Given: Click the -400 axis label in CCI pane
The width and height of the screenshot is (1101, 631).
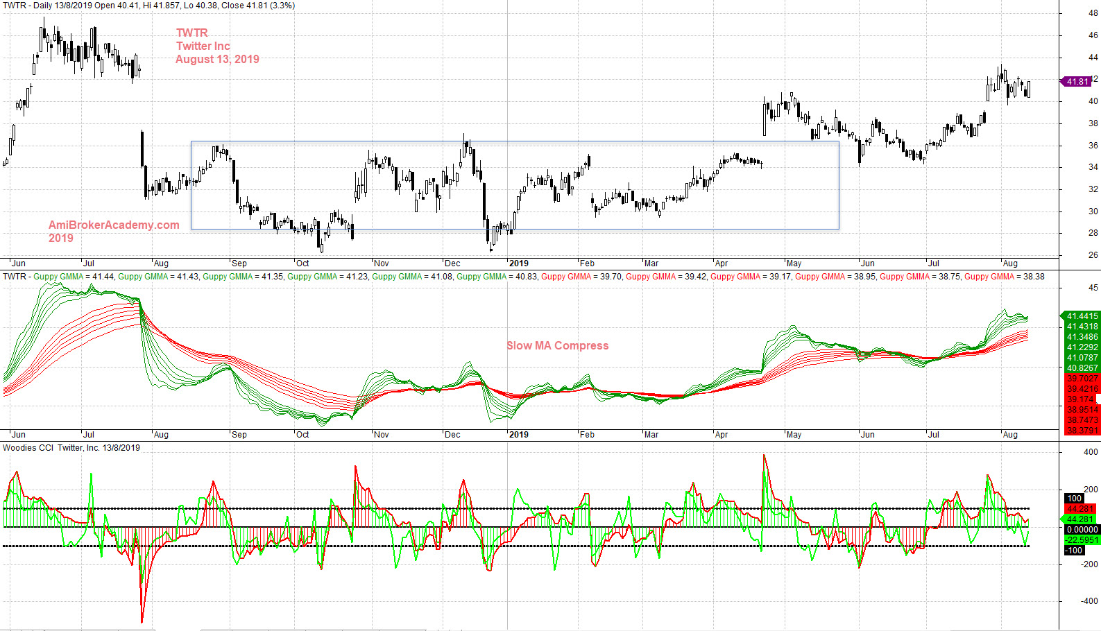Looking at the screenshot, I should [x=1089, y=602].
